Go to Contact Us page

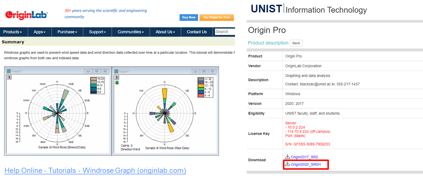pos(197,32)
